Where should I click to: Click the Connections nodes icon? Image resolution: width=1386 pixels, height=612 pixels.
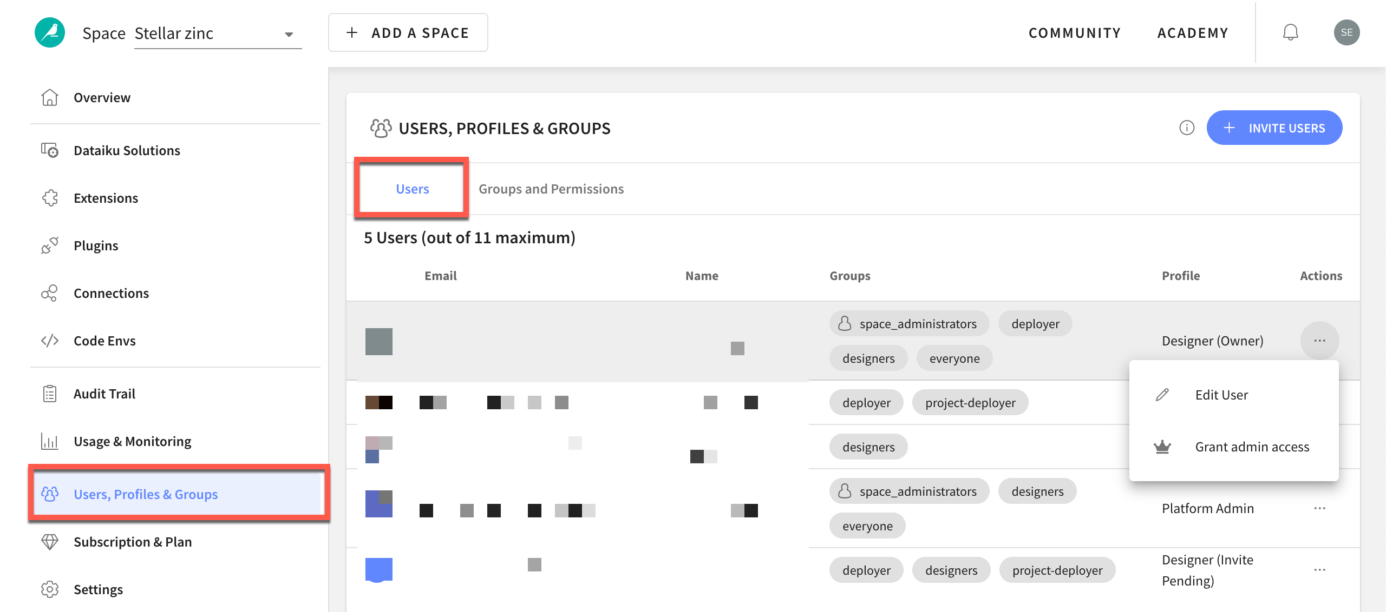[x=50, y=293]
